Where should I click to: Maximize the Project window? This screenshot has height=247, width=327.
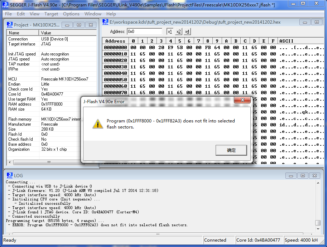point(79,25)
